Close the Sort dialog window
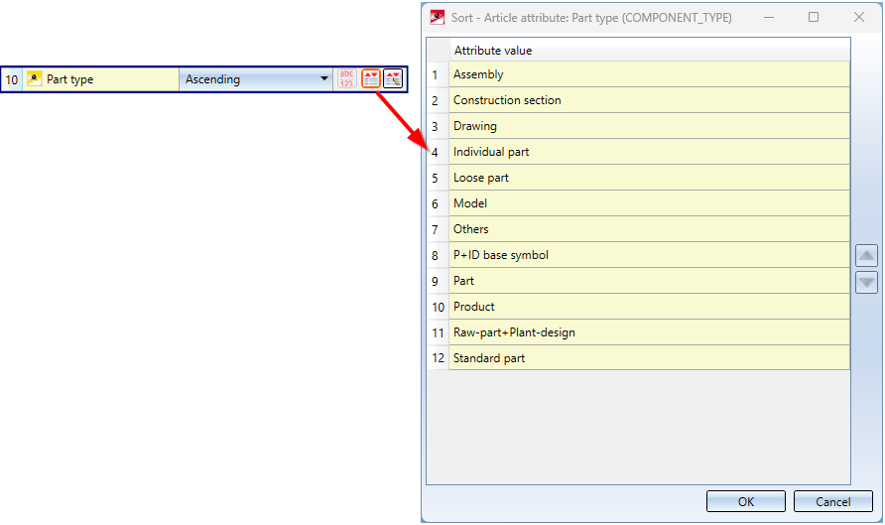The width and height of the screenshot is (885, 525). [859, 17]
